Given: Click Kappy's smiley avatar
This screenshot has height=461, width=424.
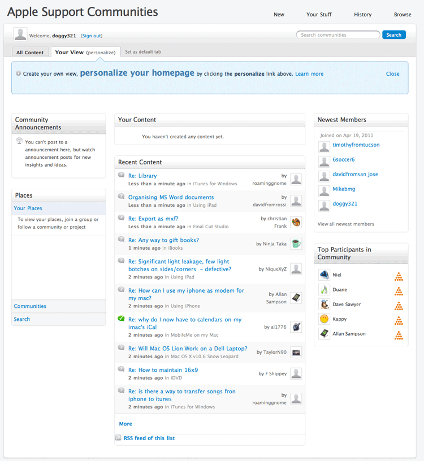Looking at the screenshot, I should click(325, 319).
